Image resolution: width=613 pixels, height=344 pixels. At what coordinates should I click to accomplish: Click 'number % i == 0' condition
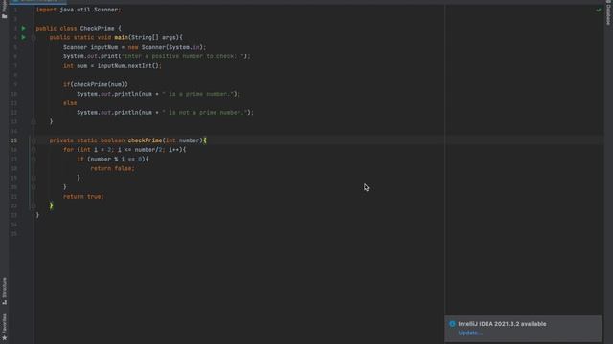[x=116, y=160]
